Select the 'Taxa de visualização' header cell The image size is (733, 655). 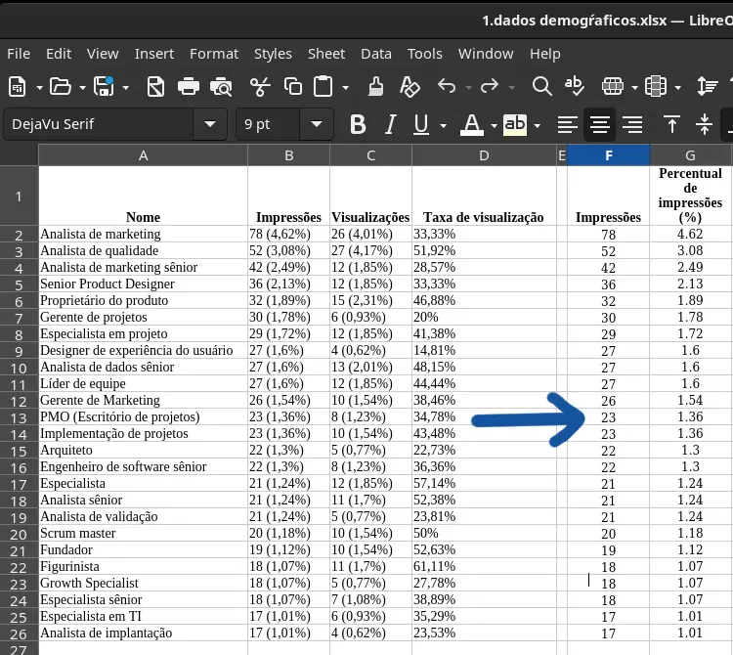(485, 196)
